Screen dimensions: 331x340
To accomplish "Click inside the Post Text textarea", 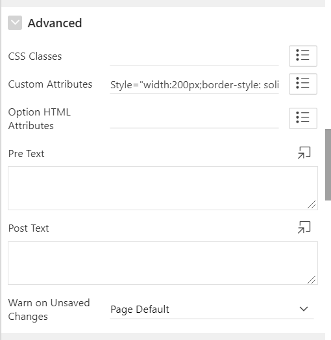I will (163, 263).
